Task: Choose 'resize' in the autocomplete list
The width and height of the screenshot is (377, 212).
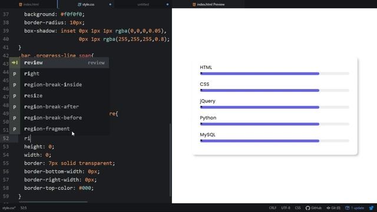Action: [59, 96]
